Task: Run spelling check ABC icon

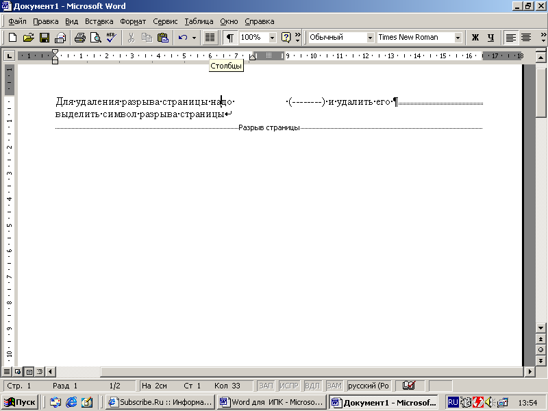Action: coord(111,38)
